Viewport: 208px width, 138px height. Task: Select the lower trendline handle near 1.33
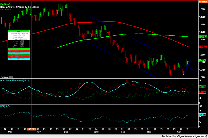(x=184, y=74)
